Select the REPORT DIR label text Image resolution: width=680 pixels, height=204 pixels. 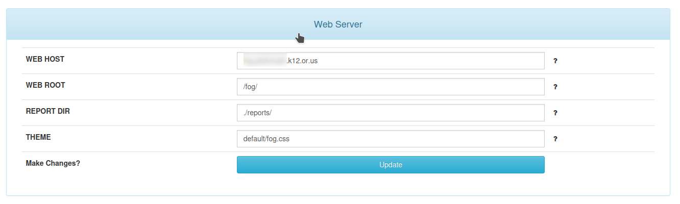47,111
